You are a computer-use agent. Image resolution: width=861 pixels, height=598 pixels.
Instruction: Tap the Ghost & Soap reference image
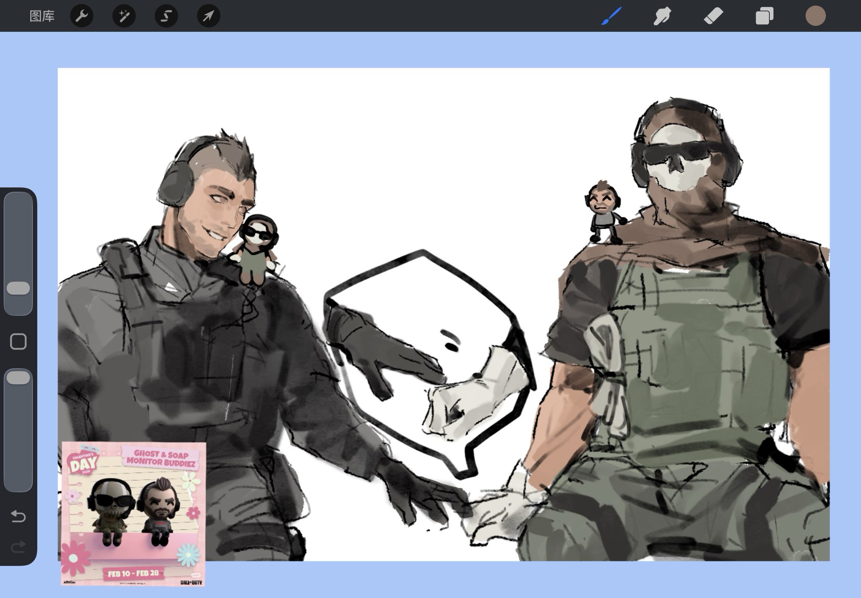(133, 514)
